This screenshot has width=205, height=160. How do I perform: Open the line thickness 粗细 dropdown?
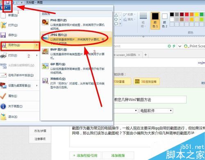click(143, 20)
